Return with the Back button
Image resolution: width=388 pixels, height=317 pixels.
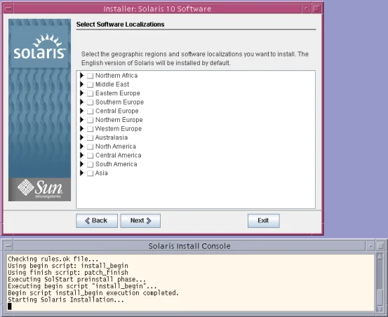point(97,220)
